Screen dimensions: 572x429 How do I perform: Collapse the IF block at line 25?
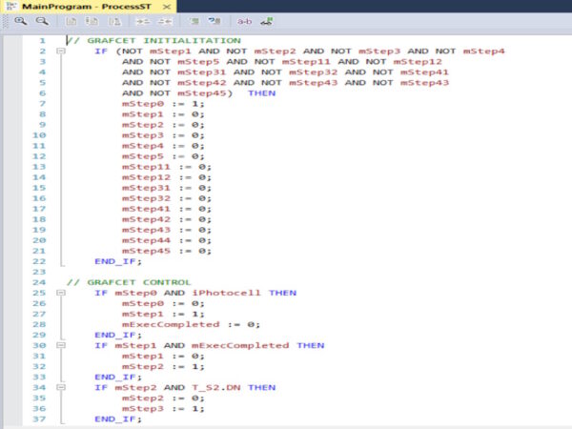click(x=61, y=293)
